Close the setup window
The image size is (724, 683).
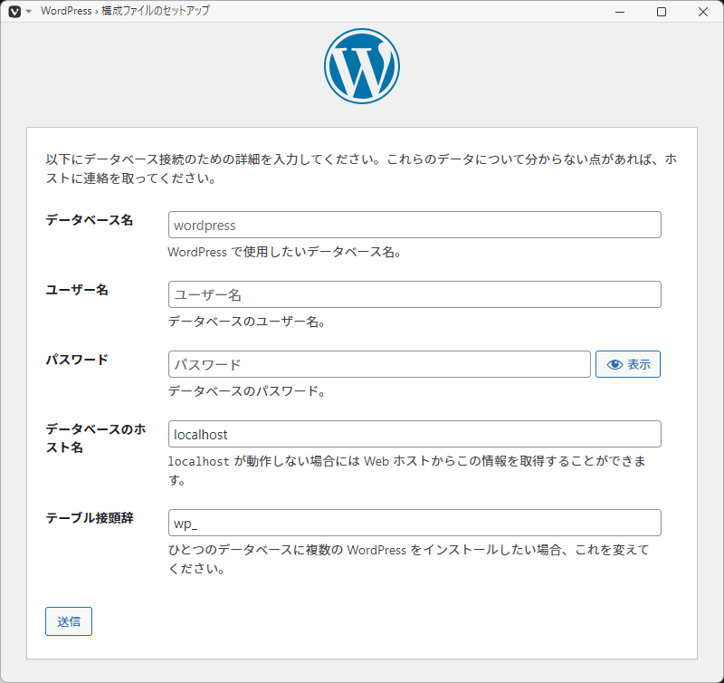703,12
